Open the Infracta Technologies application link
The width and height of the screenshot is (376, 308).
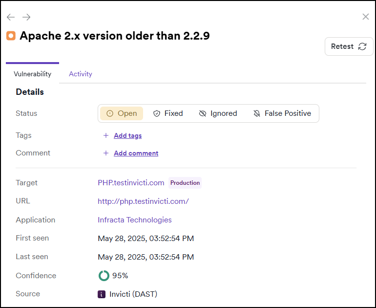click(x=134, y=220)
